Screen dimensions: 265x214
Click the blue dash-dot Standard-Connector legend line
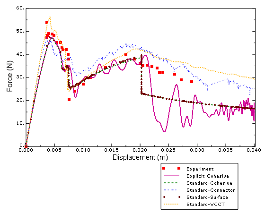tap(171, 190)
